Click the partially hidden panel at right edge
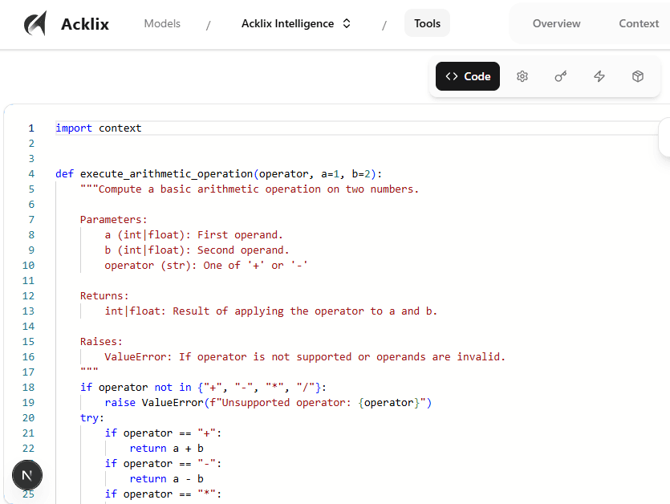The height and width of the screenshot is (504, 670). point(664,137)
